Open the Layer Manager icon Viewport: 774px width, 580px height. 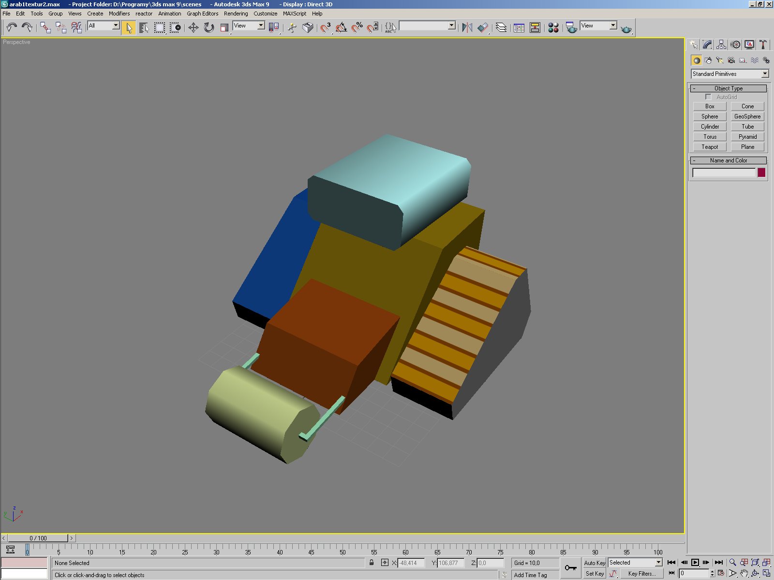[501, 28]
